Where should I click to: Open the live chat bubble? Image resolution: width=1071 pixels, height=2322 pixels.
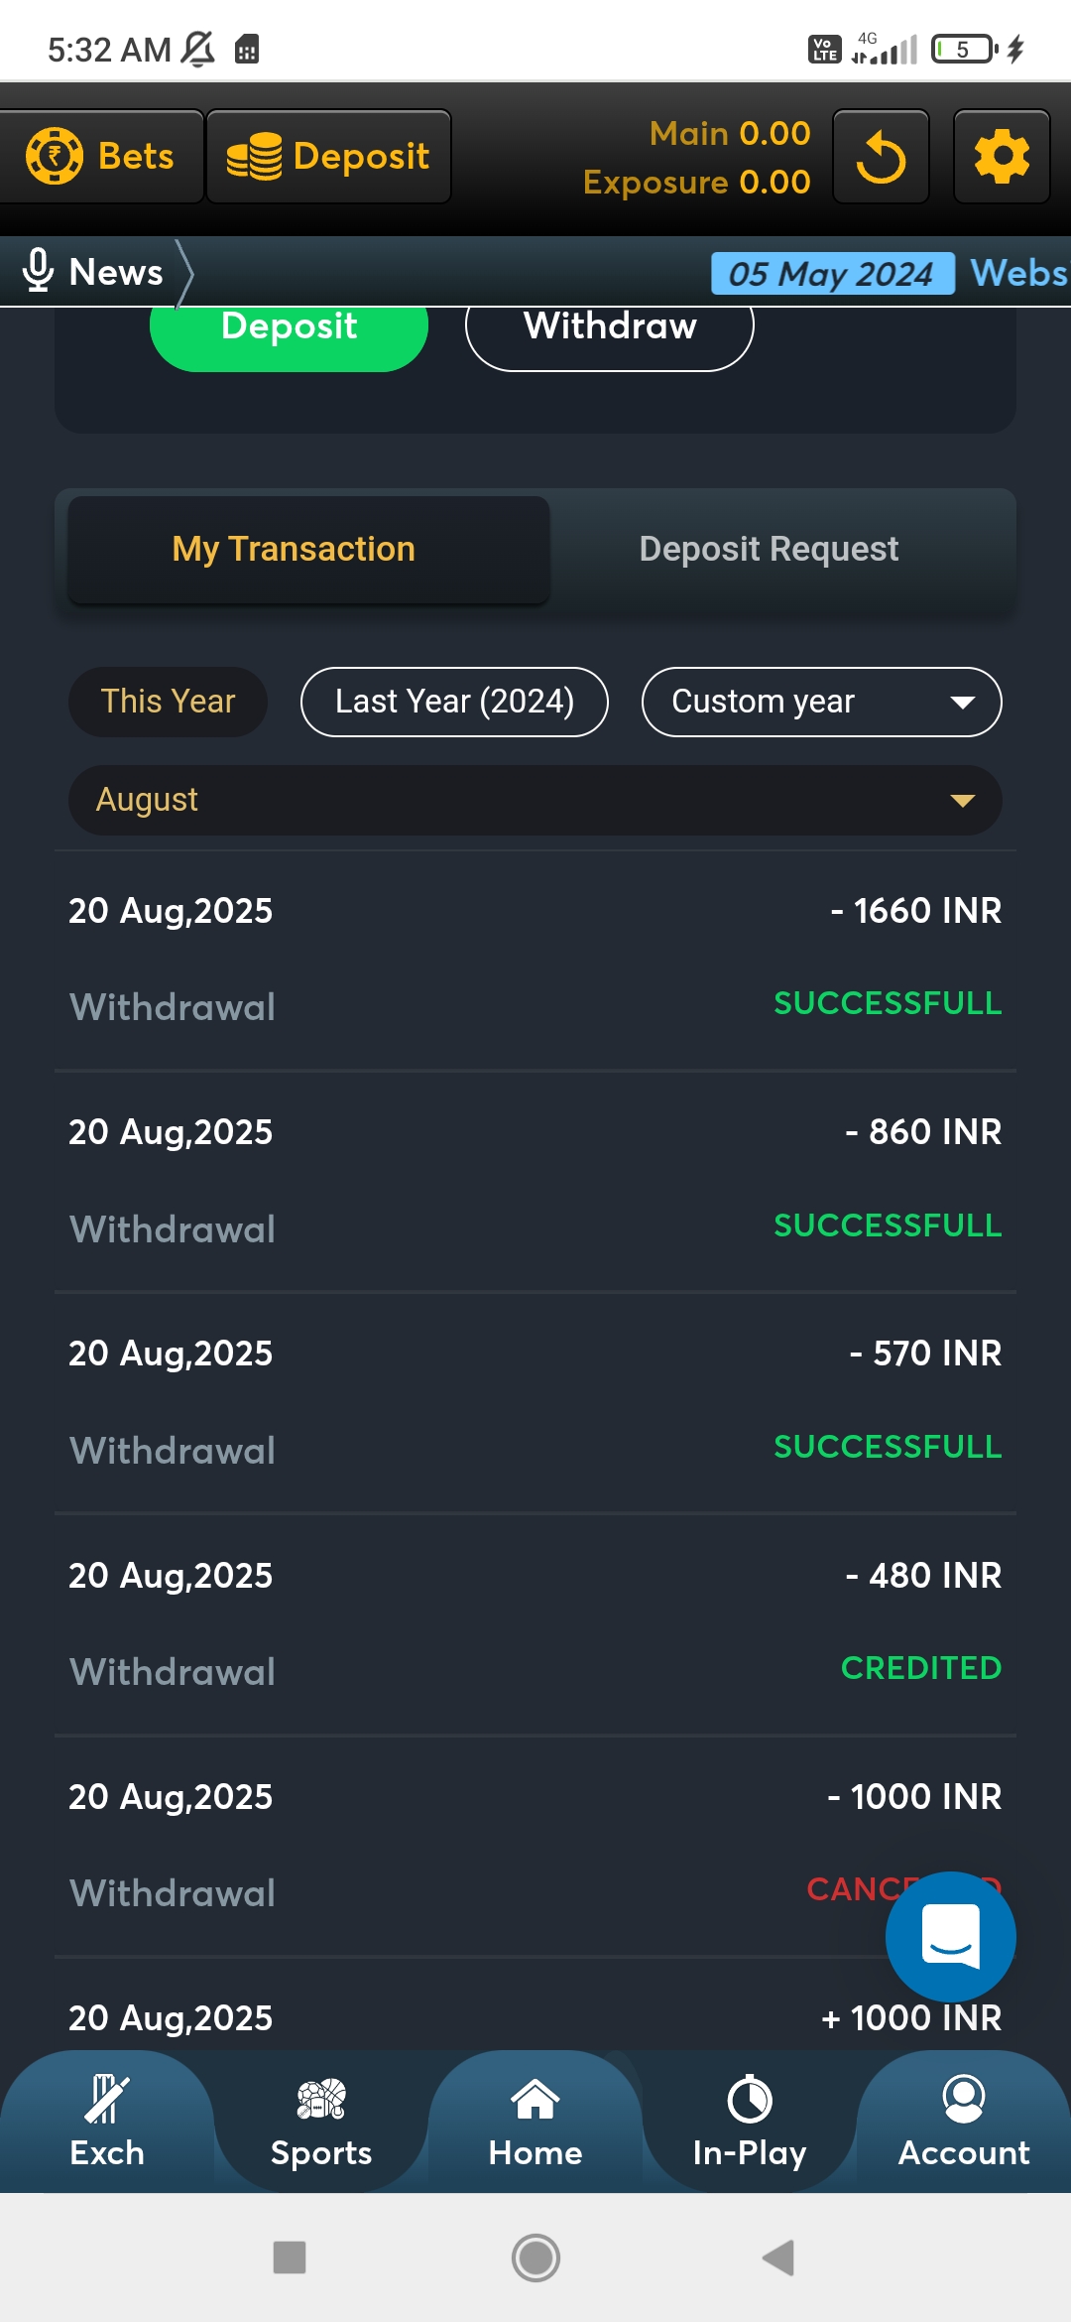(x=950, y=1936)
